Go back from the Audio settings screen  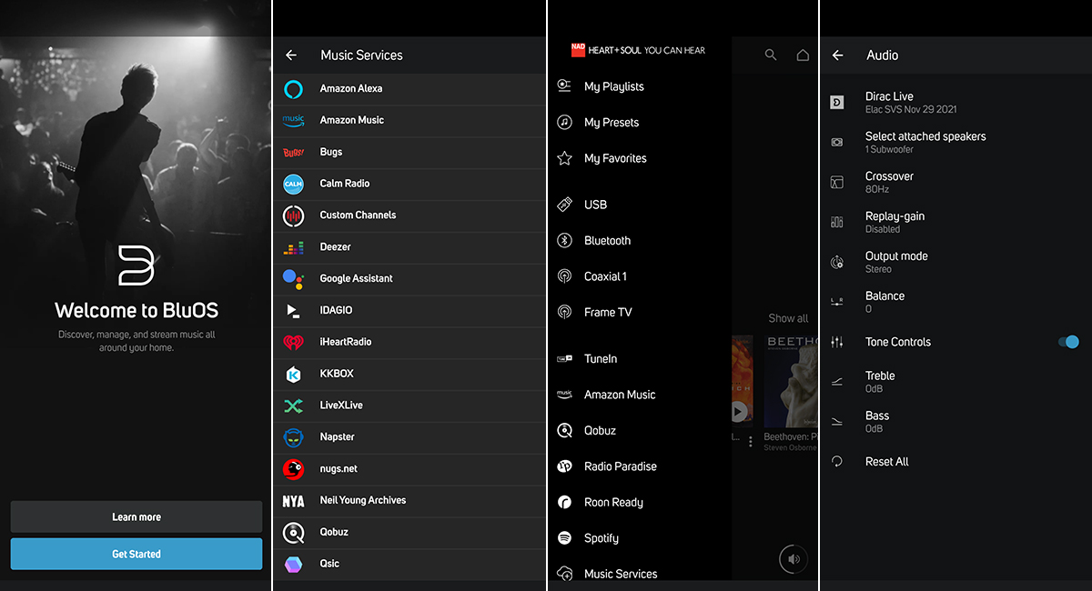pos(838,55)
